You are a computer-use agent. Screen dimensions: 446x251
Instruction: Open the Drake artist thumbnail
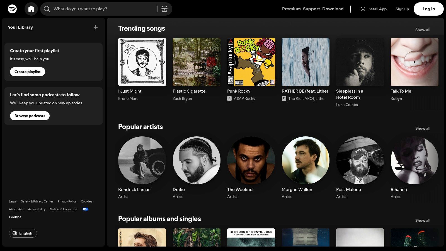pos(196,160)
